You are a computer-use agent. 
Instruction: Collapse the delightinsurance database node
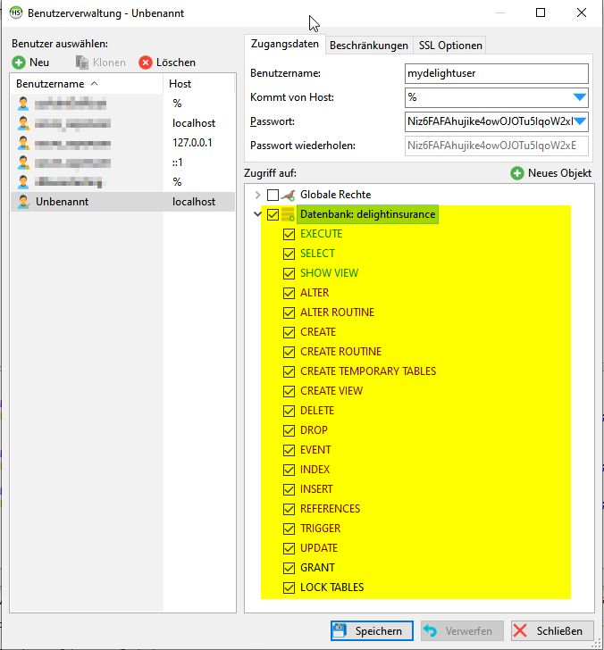pyautogui.click(x=257, y=214)
